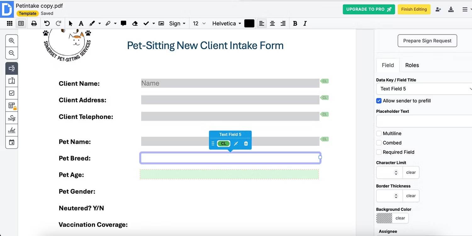
Task: Uncheck Allow sender to prefill
Action: tap(379, 101)
